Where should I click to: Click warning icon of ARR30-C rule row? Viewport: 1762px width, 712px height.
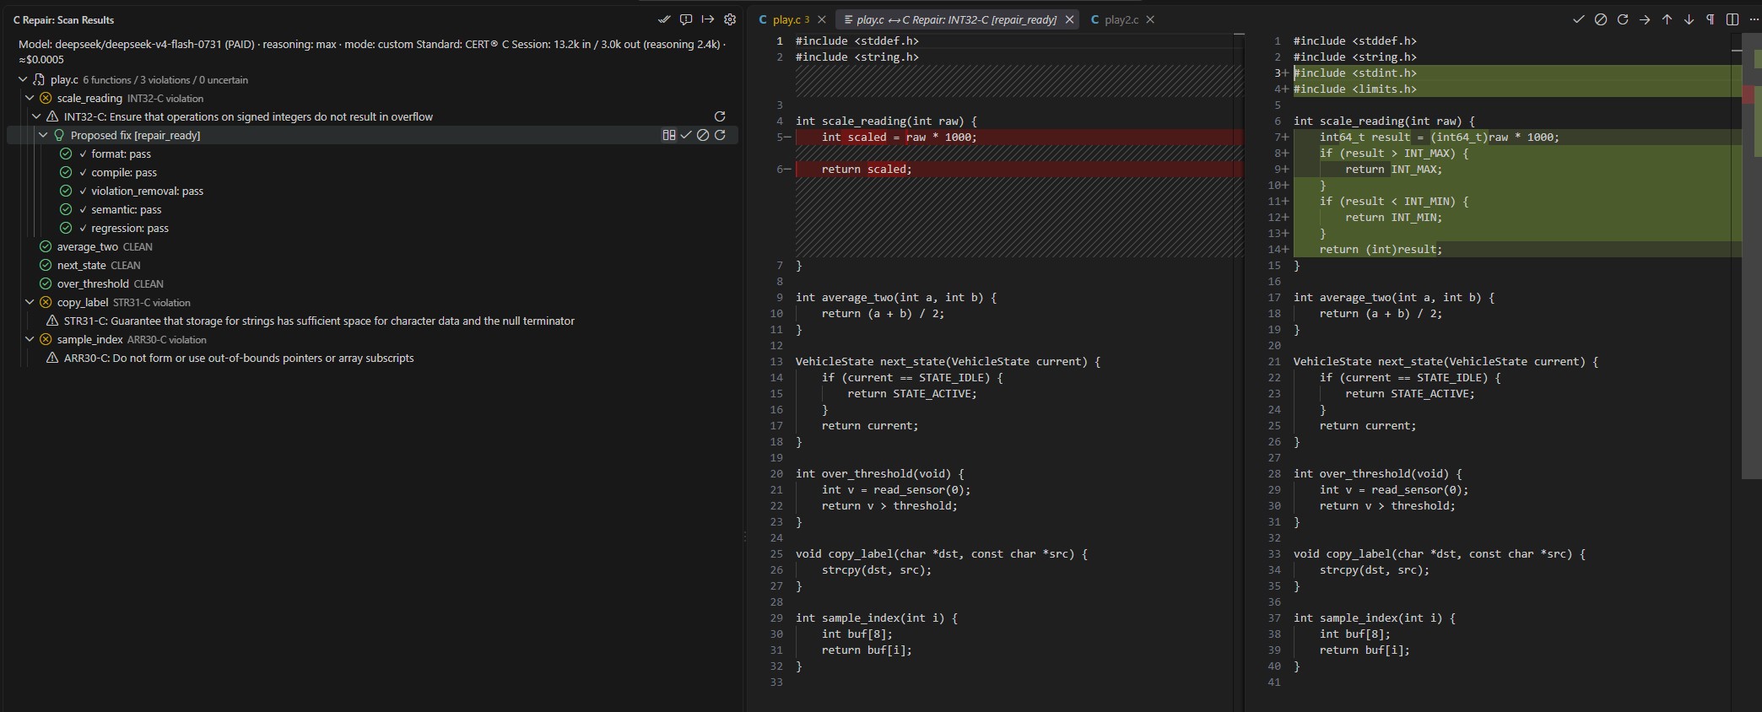click(x=52, y=359)
